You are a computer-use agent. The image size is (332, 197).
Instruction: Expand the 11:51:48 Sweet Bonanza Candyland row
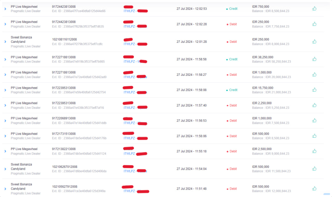(5, 189)
